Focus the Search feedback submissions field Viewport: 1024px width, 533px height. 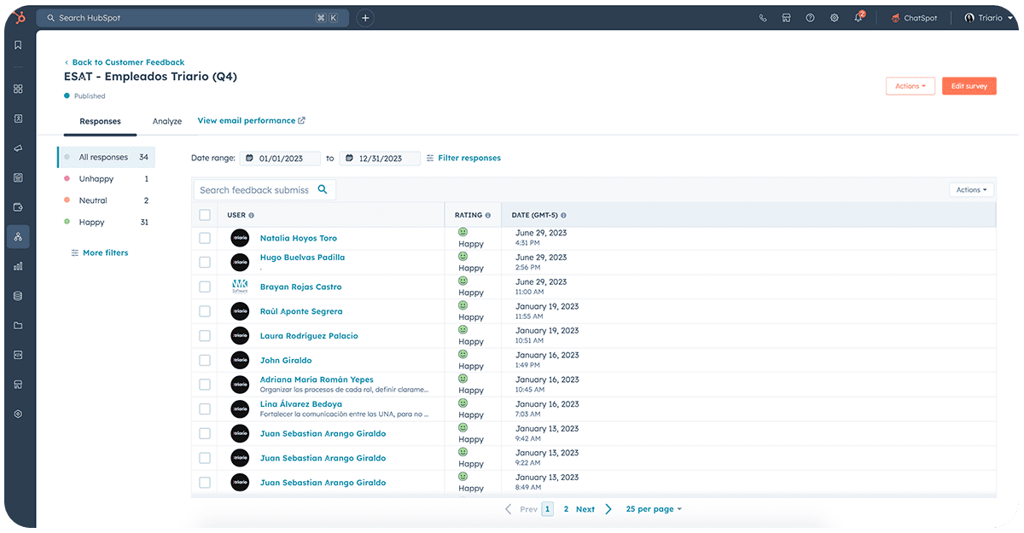(x=265, y=189)
